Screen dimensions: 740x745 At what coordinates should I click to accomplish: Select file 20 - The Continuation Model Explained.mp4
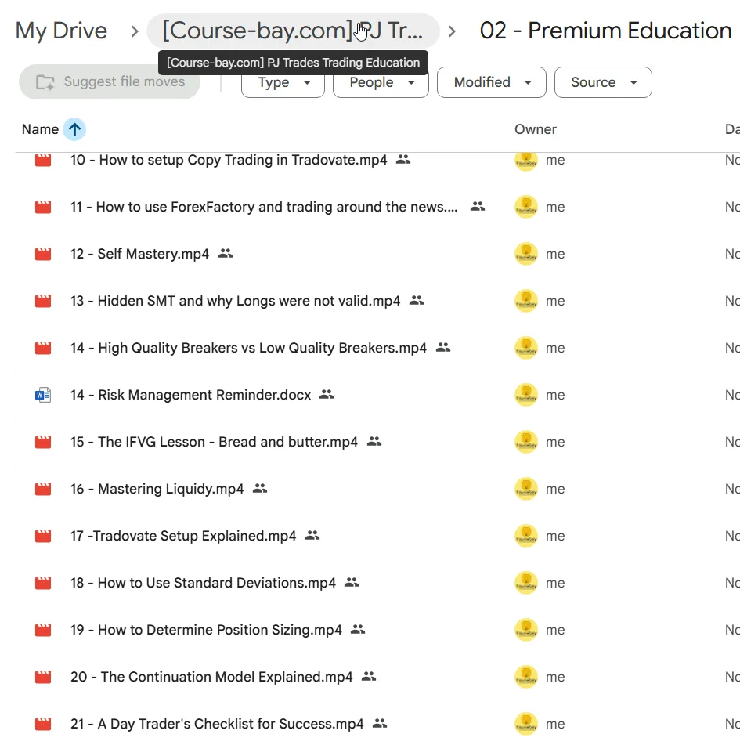coord(211,678)
